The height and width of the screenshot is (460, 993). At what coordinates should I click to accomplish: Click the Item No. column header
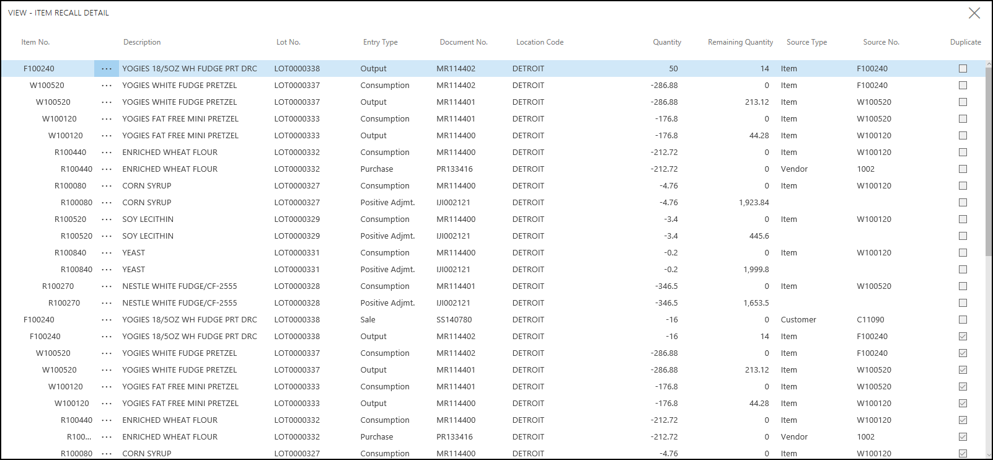point(35,42)
